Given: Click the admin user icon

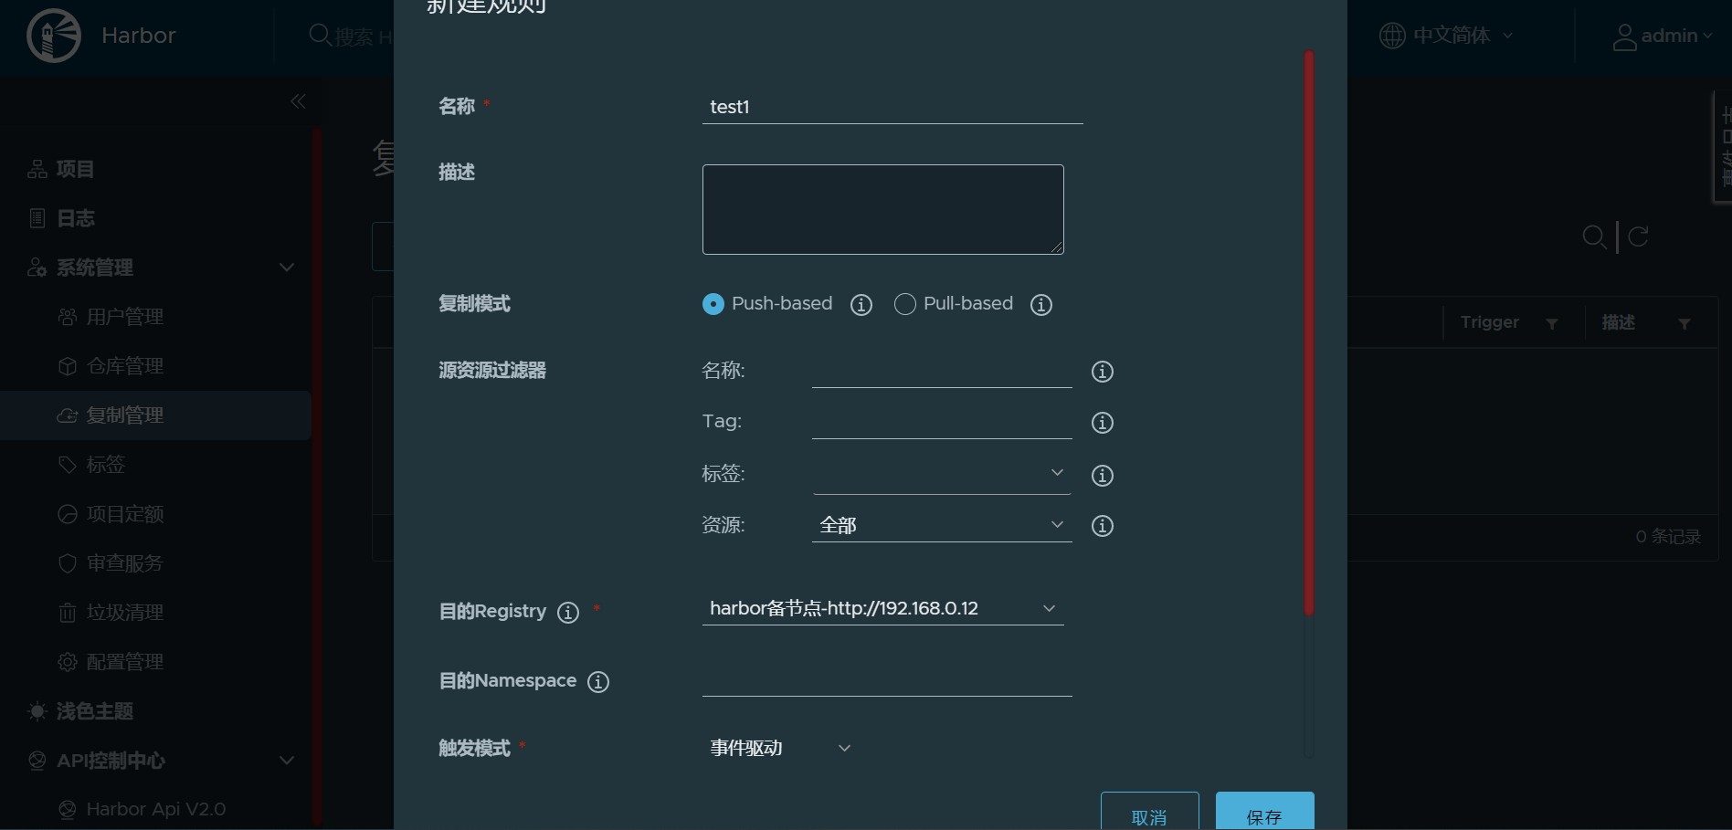Looking at the screenshot, I should click(1624, 37).
